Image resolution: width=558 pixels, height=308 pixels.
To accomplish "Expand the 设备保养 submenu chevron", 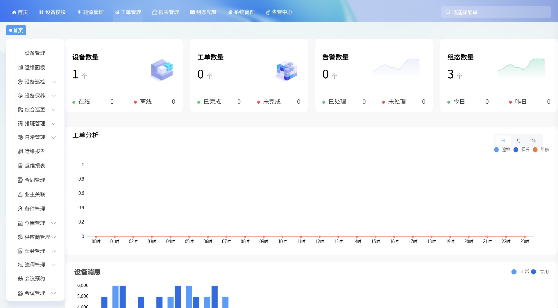I will (x=53, y=96).
